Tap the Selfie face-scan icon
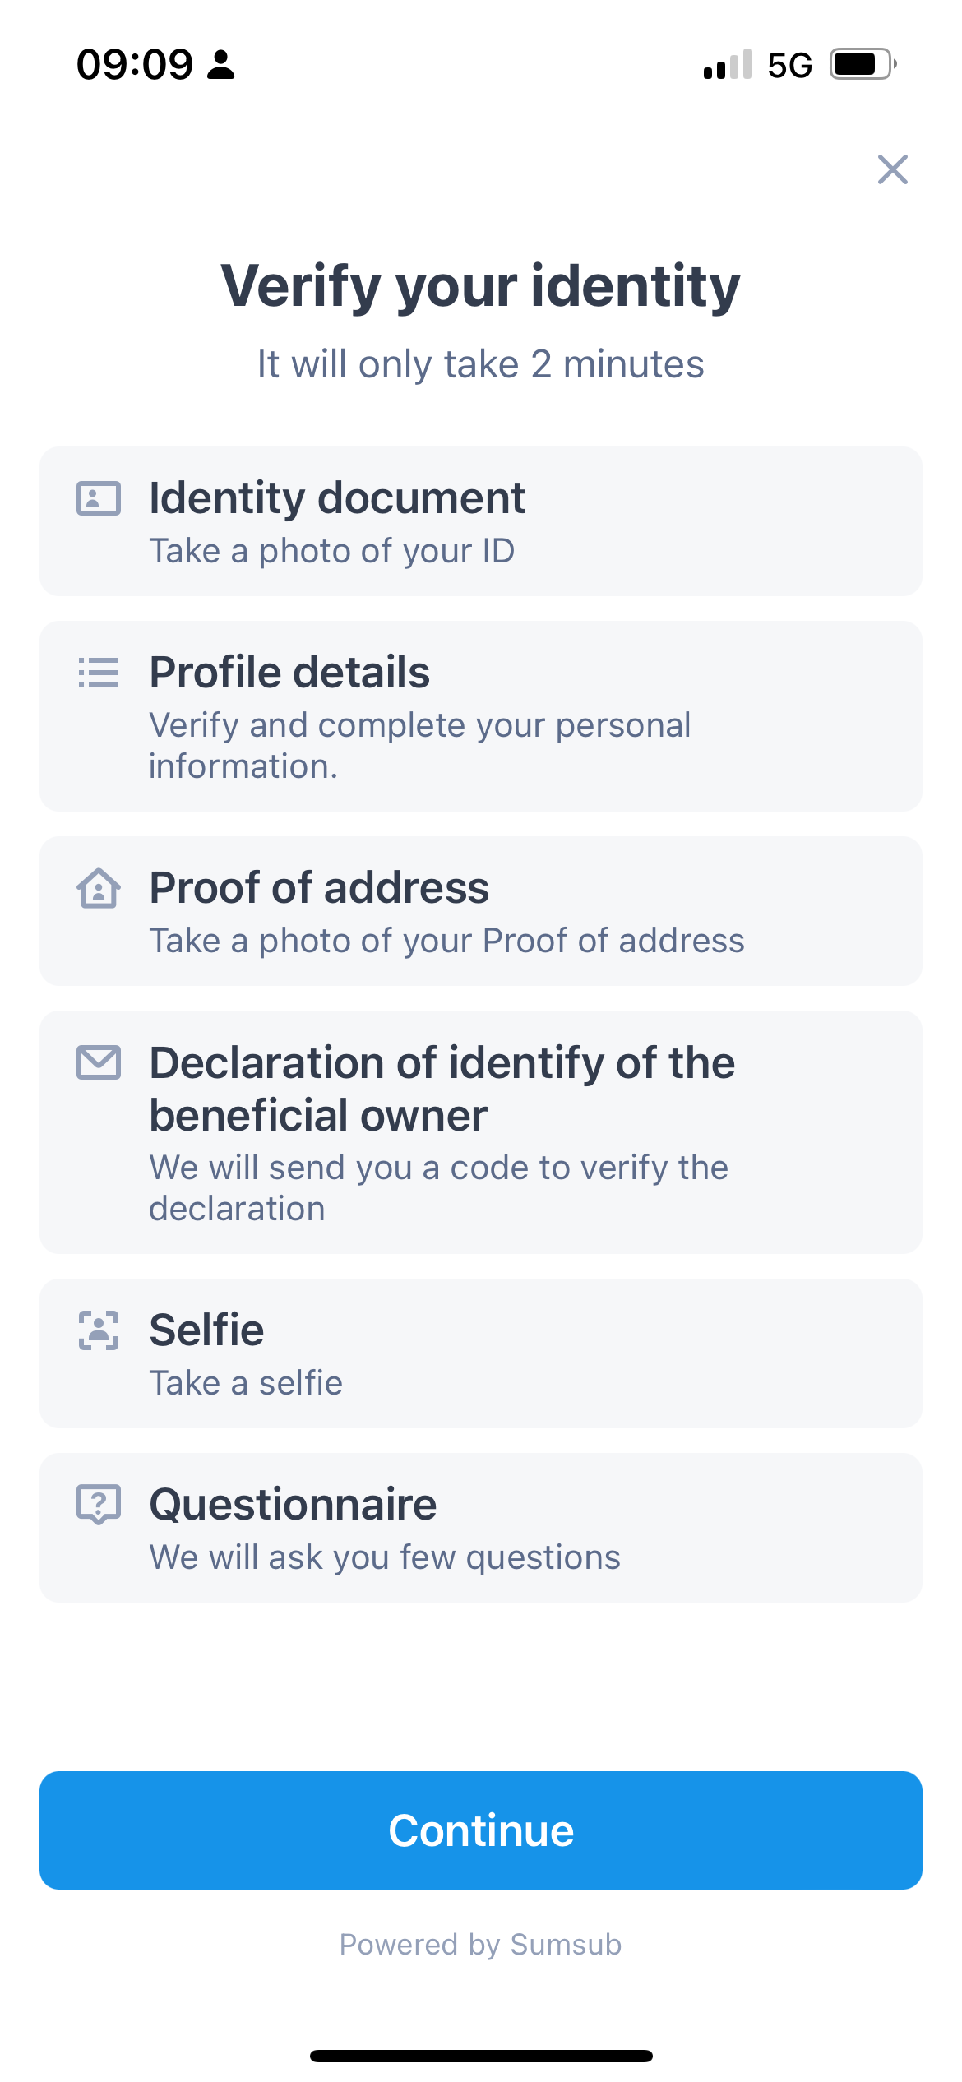The image size is (962, 2082). coord(99,1330)
